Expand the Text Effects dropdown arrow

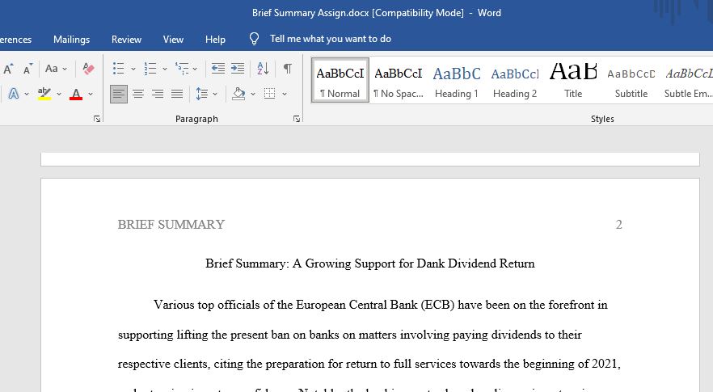pyautogui.click(x=27, y=94)
